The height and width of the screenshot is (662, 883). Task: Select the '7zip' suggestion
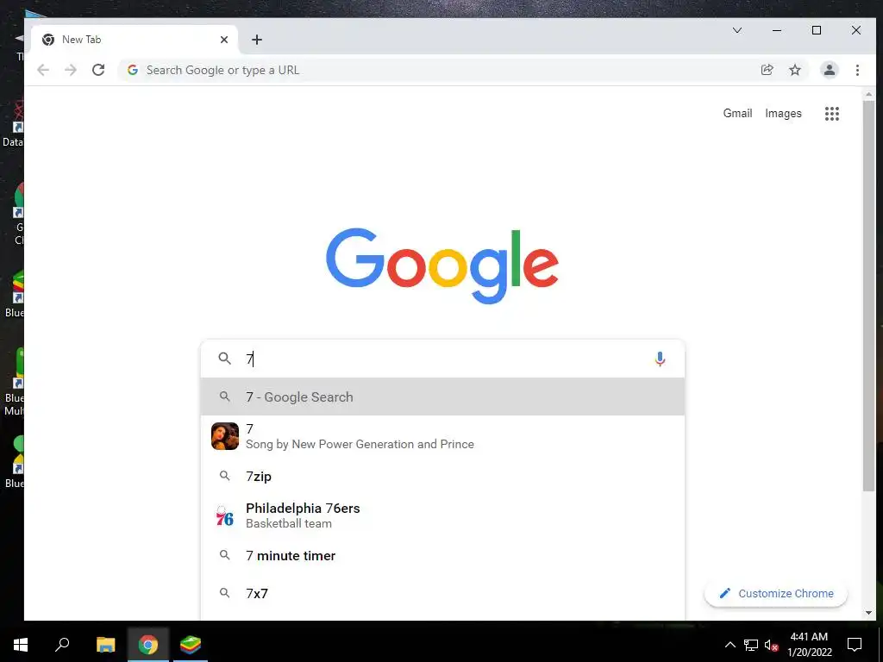[x=442, y=476]
